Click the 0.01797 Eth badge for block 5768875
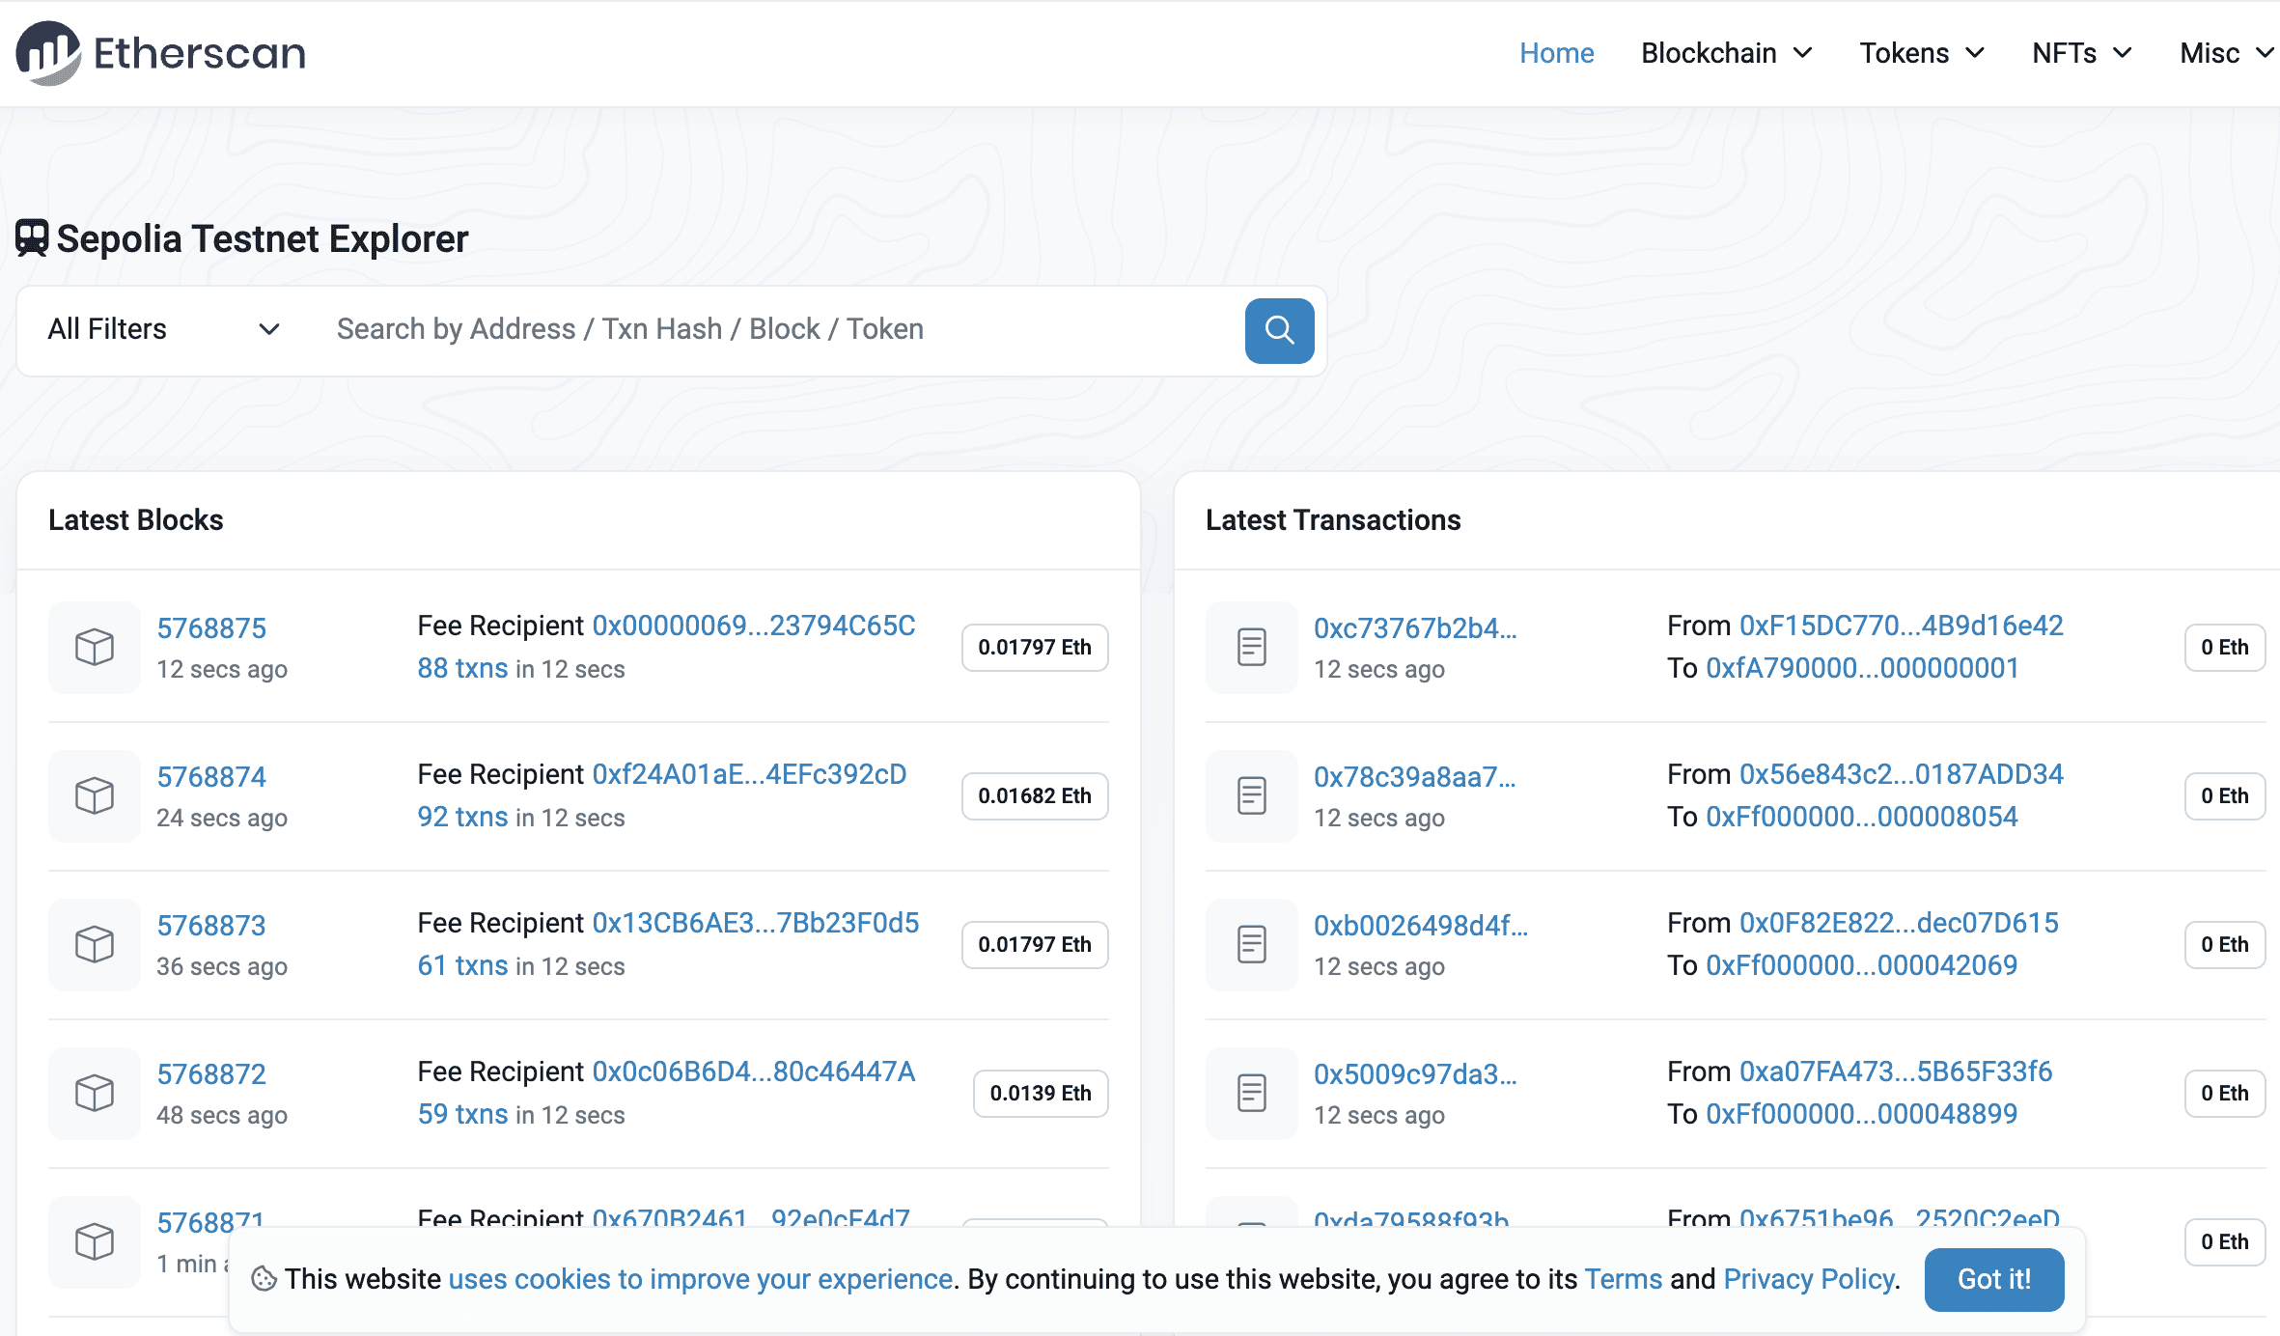2280x1336 pixels. point(1035,648)
